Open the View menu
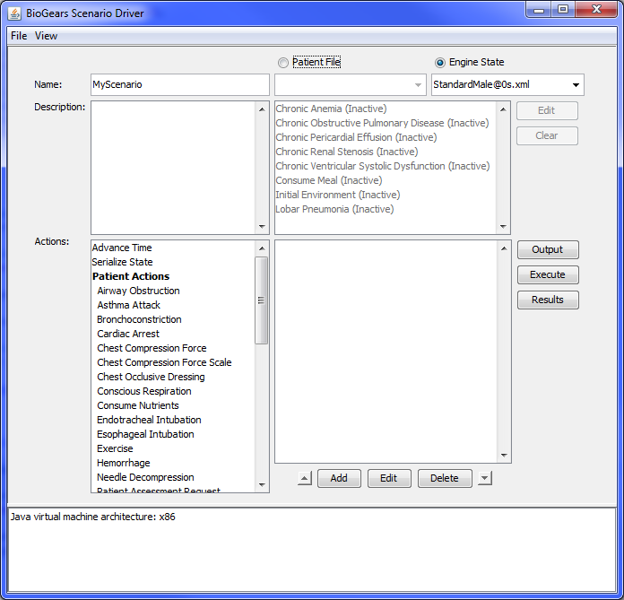 tap(46, 36)
